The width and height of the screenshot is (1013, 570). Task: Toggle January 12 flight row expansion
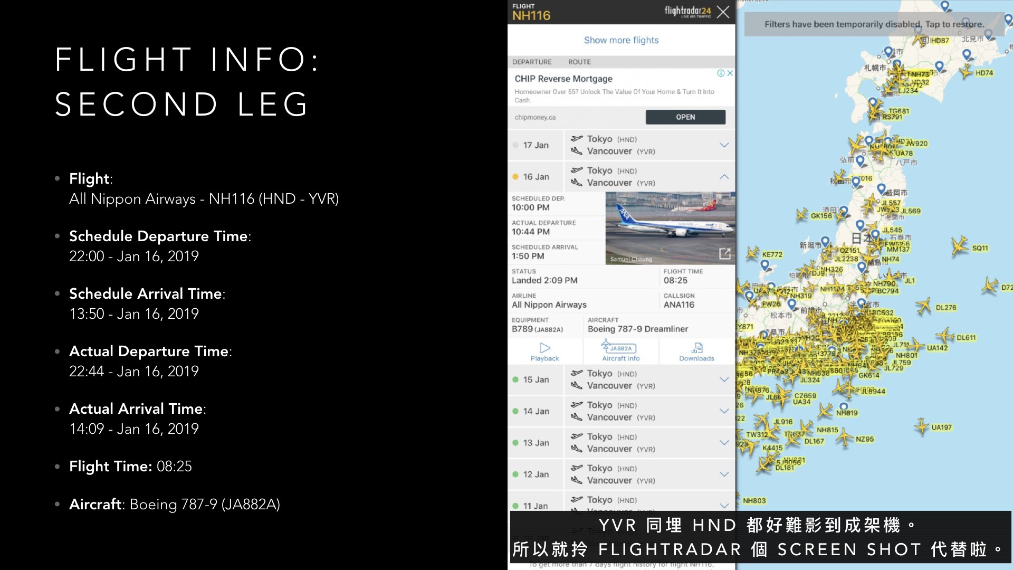pyautogui.click(x=723, y=474)
